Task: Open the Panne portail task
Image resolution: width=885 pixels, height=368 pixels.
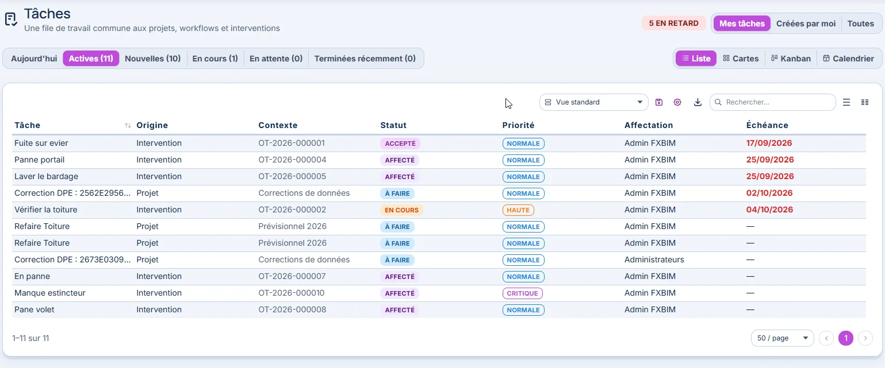Action: click(40, 160)
